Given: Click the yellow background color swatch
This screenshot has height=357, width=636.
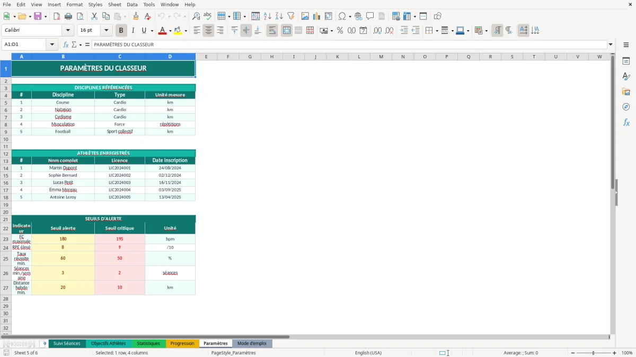Looking at the screenshot, I should tap(178, 31).
